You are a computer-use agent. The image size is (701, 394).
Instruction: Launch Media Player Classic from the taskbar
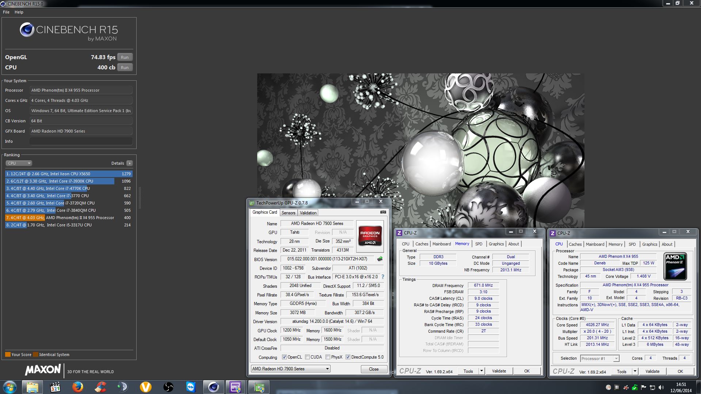click(x=55, y=387)
